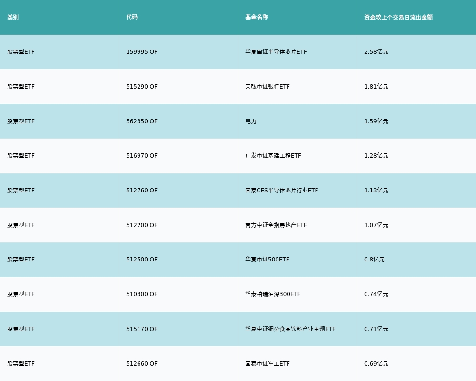Viewport: 476px width, 381px height.
Task: Click outflow amount 0.74亿元
Action: pos(376,294)
